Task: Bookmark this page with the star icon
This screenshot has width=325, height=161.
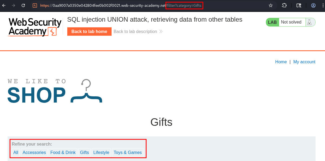Action: click(x=270, y=5)
